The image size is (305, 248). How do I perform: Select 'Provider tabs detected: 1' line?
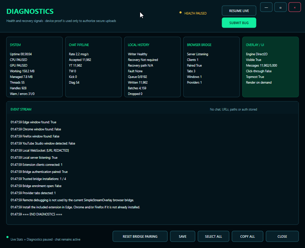pyautogui.click(x=33, y=193)
